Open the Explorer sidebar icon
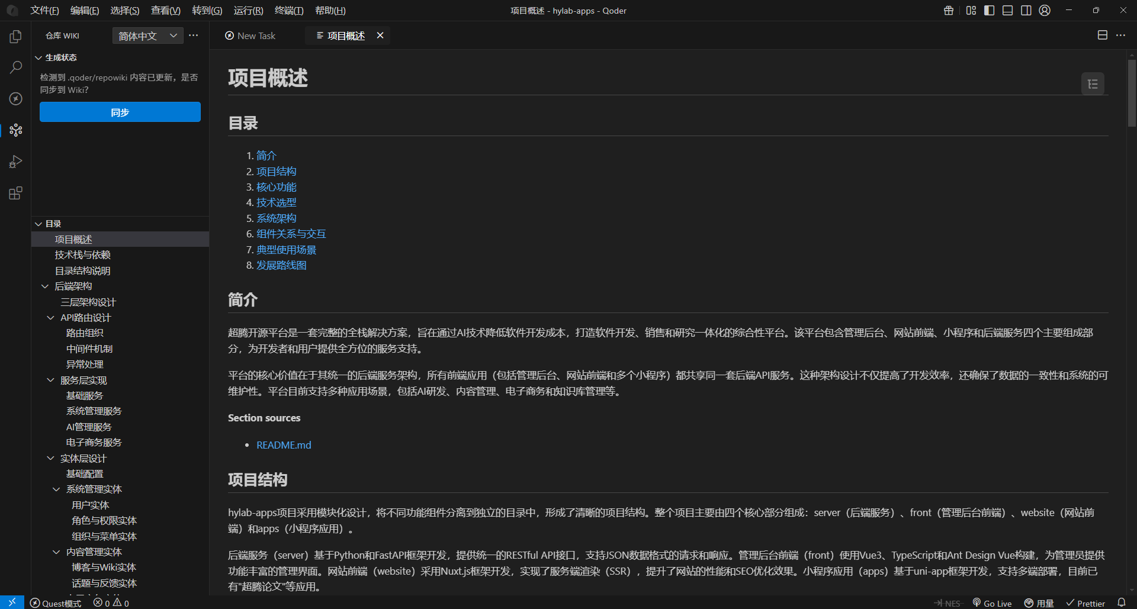The width and height of the screenshot is (1137, 609). (x=15, y=36)
